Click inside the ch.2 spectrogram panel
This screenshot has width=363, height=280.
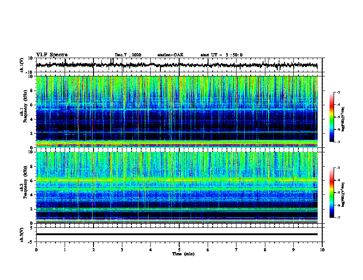[x=176, y=188]
